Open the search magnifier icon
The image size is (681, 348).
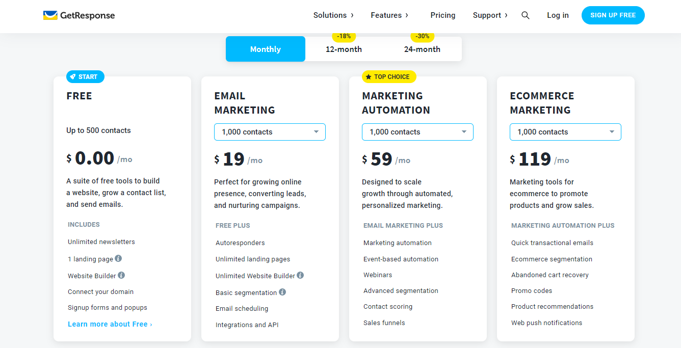[526, 15]
